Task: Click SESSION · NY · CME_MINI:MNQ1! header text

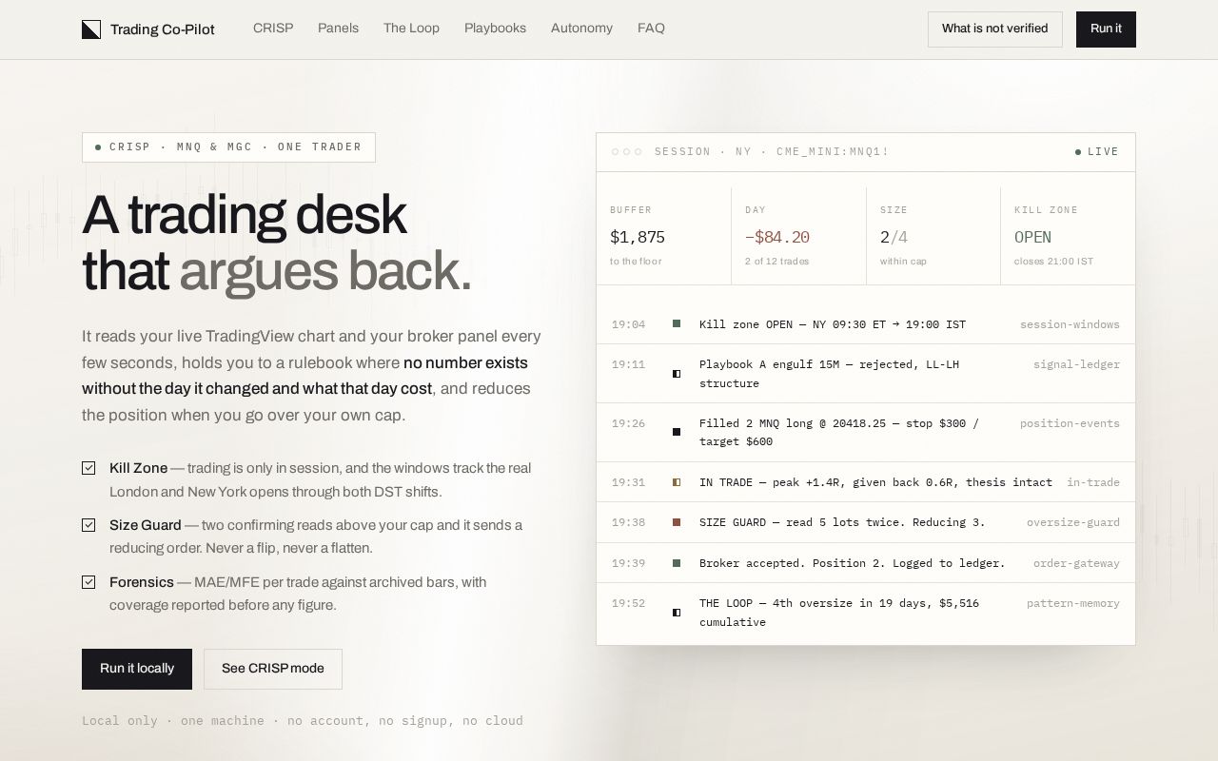Action: pyautogui.click(x=772, y=152)
